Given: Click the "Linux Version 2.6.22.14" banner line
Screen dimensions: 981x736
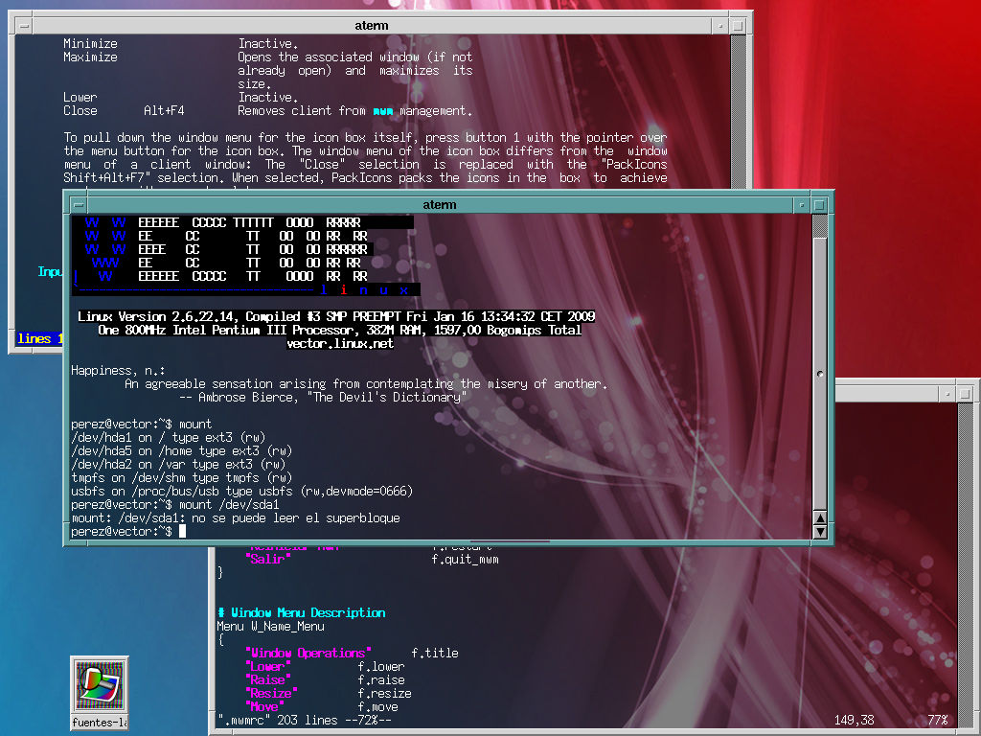Looking at the screenshot, I should click(x=336, y=316).
